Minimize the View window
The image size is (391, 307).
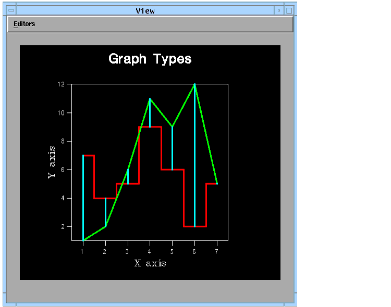pyautogui.click(x=279, y=10)
